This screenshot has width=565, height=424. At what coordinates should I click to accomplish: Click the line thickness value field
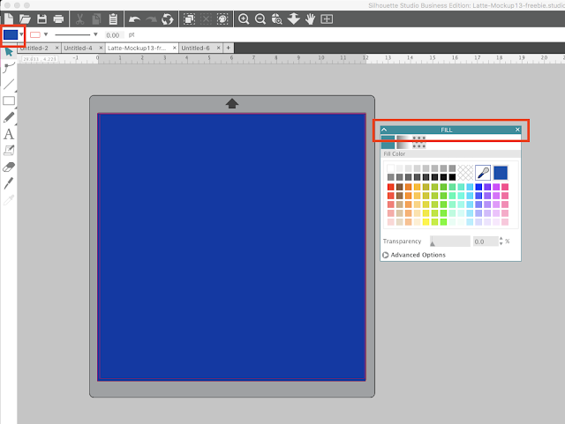(x=115, y=35)
